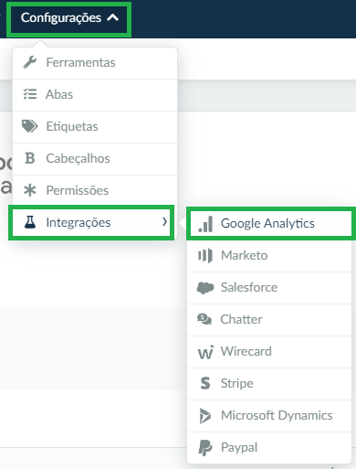Click the bold B icon for Cabeçalhos
Image resolution: width=356 pixels, height=469 pixels.
(30, 158)
